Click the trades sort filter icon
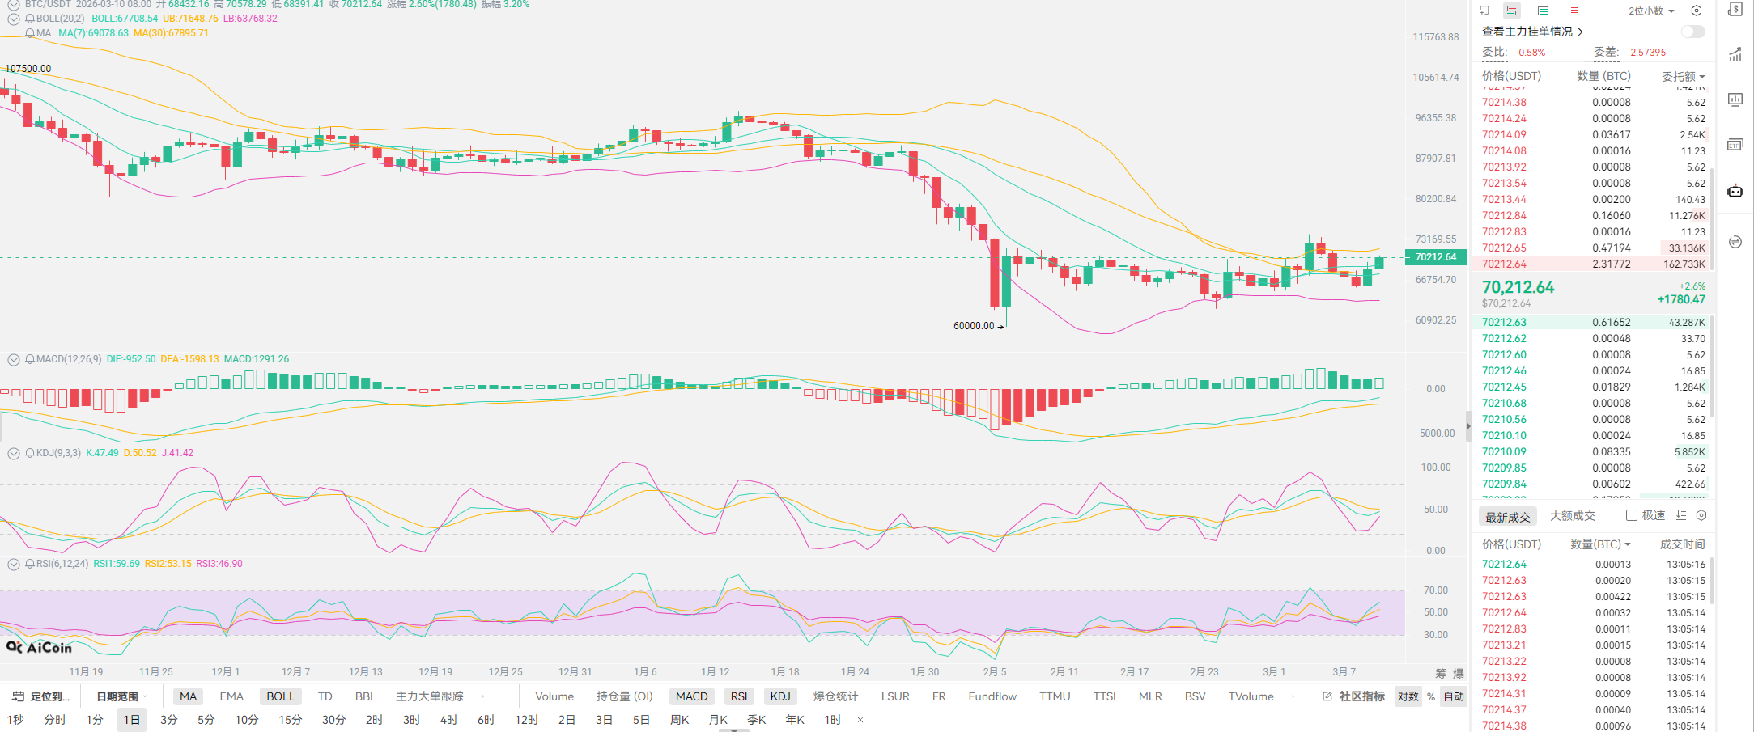The image size is (1754, 732). pos(1681,515)
